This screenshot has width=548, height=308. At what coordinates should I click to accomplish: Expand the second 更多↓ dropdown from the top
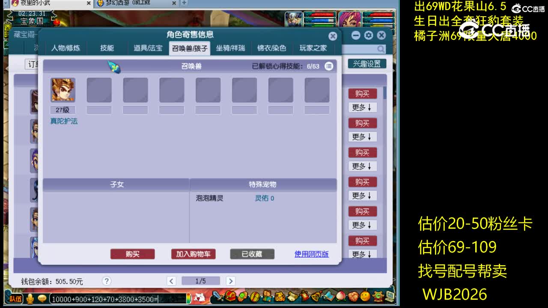tap(362, 137)
